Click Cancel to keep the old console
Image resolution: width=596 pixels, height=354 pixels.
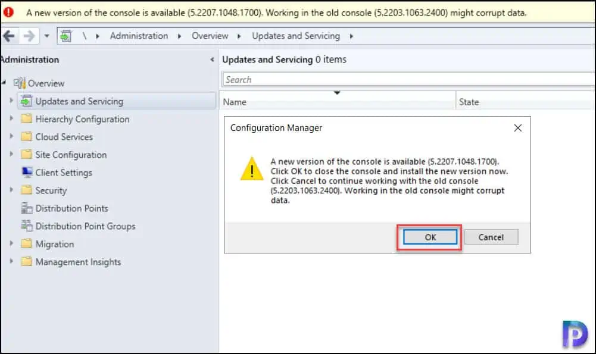[x=491, y=237]
